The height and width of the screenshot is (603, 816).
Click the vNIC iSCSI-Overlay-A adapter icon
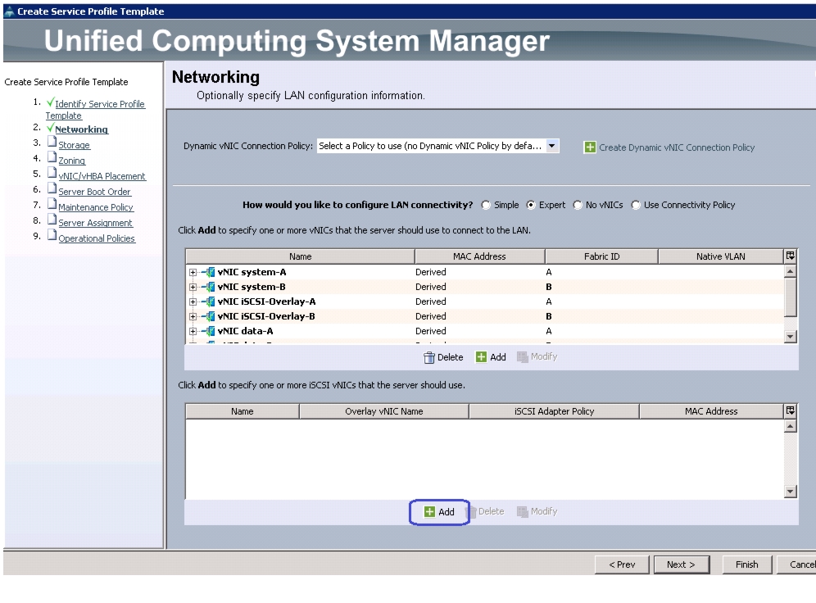point(209,301)
